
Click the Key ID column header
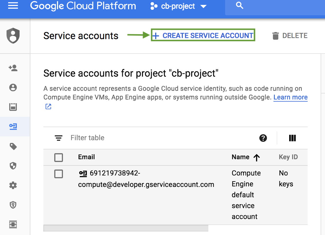[x=288, y=157]
